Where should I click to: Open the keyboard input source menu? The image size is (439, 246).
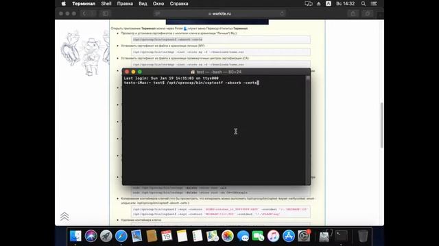329,3
